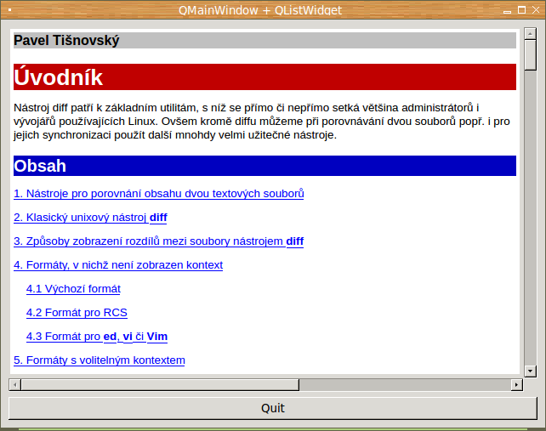Click the horizontal scrollbar handle
The image size is (546, 431).
pos(160,385)
